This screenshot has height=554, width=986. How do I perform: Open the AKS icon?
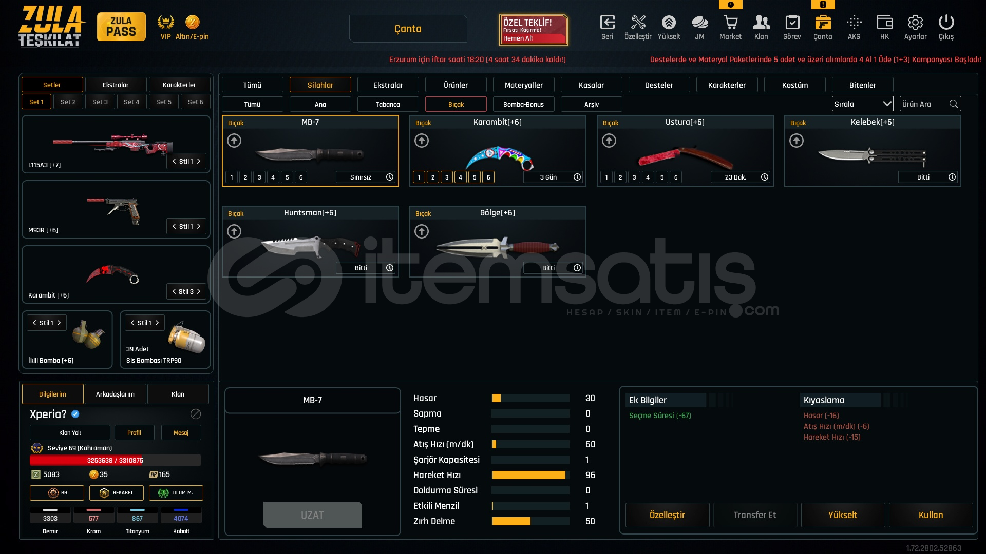point(854,23)
